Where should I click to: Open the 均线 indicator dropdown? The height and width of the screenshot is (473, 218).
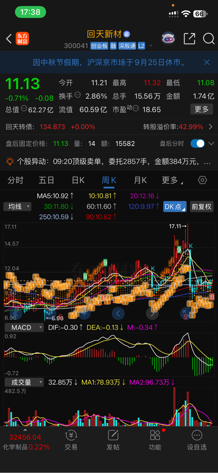tap(17, 206)
